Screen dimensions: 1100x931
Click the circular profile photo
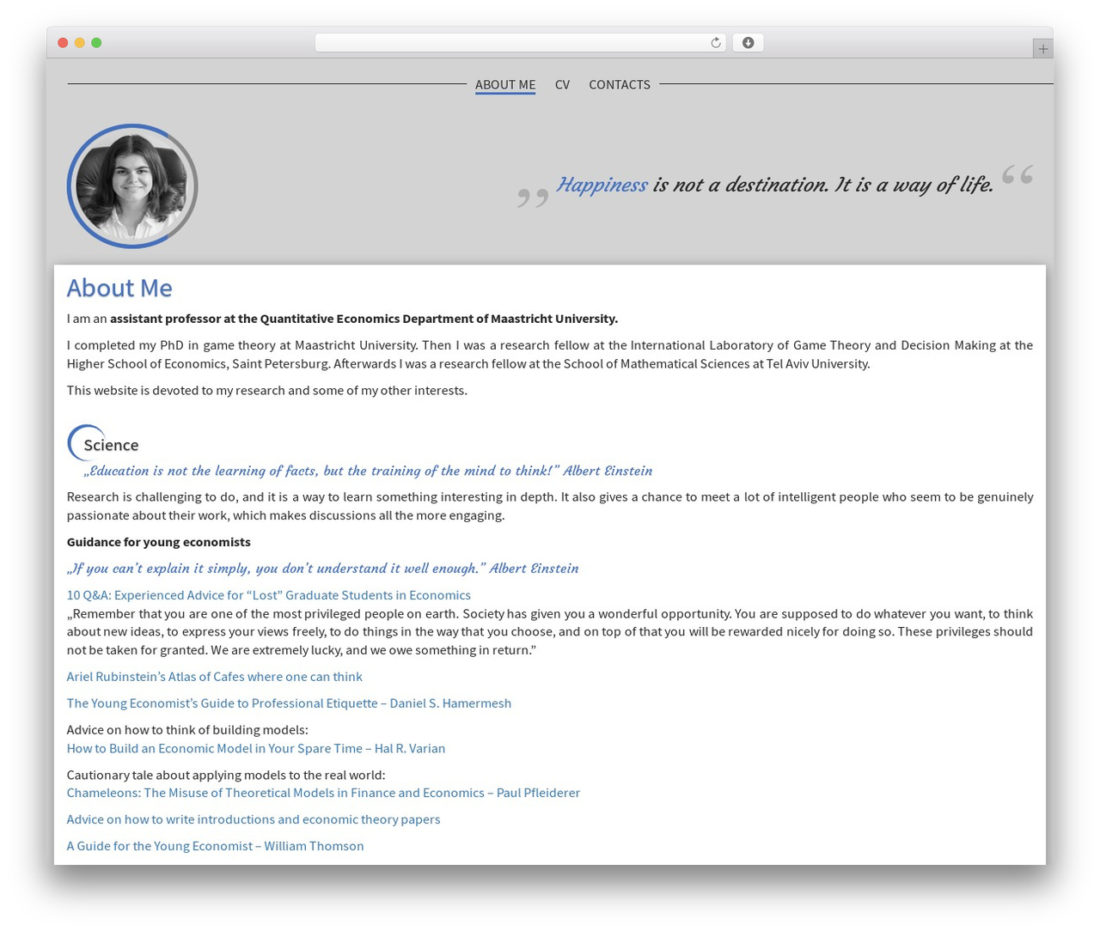pyautogui.click(x=132, y=186)
